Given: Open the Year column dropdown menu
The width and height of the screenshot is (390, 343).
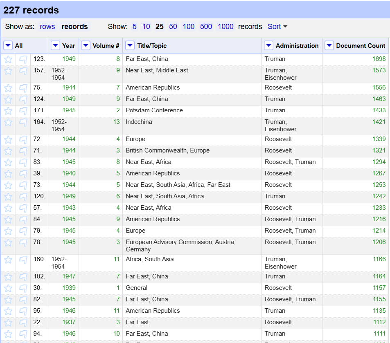Looking at the screenshot, I should pyautogui.click(x=55, y=46).
